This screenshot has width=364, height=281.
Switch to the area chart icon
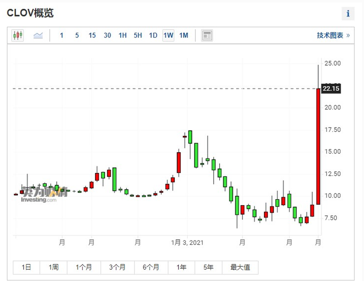[x=38, y=36]
